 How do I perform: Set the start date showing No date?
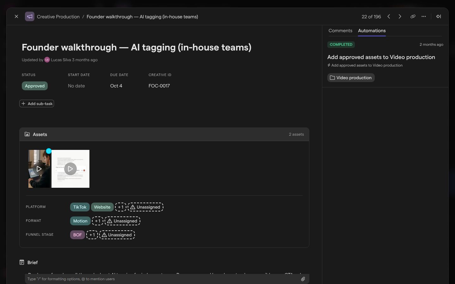(x=76, y=86)
